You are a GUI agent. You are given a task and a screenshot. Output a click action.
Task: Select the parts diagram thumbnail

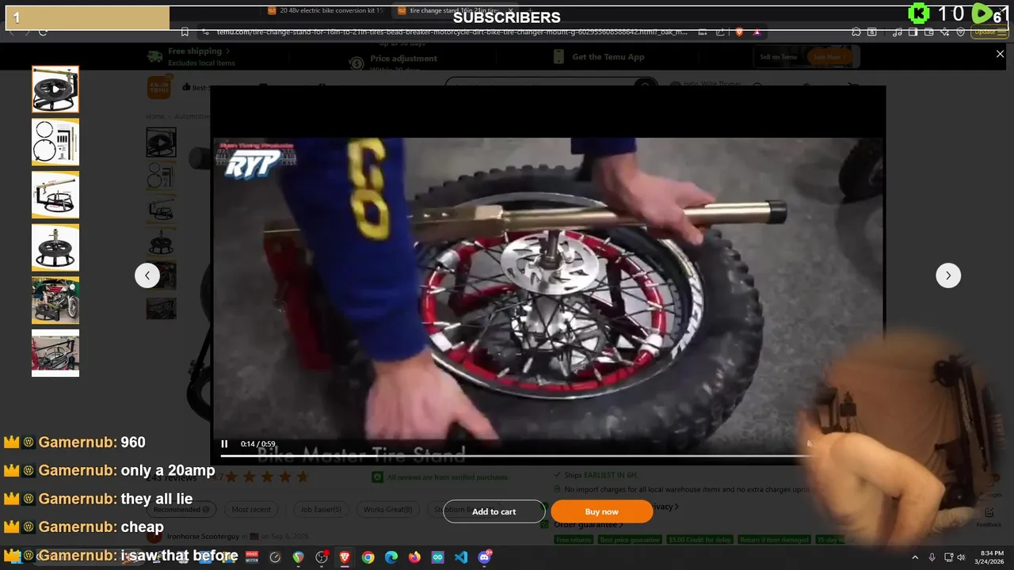55,142
